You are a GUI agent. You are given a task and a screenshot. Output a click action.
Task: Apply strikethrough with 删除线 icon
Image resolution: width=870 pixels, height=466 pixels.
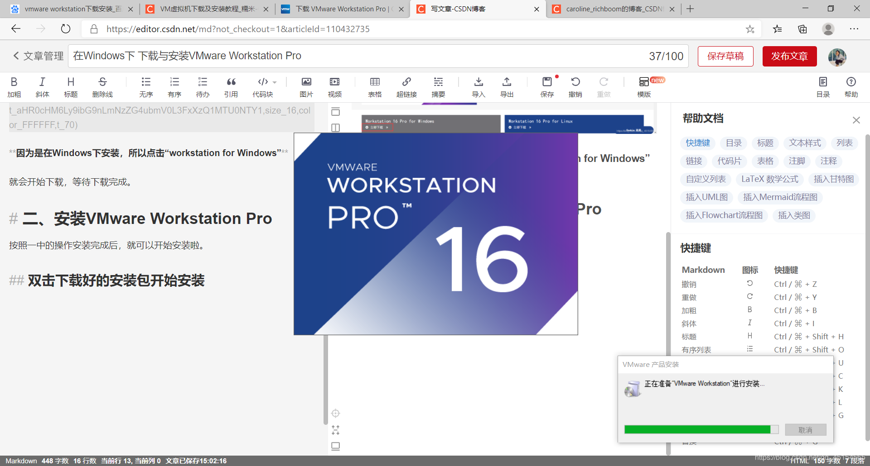(x=102, y=87)
